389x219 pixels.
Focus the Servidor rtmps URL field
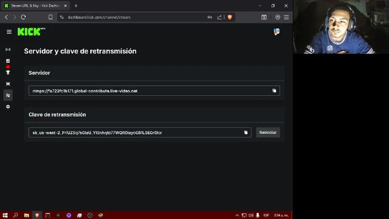tap(154, 91)
